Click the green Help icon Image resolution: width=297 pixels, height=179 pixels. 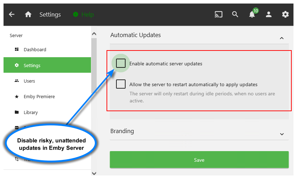coord(75,14)
